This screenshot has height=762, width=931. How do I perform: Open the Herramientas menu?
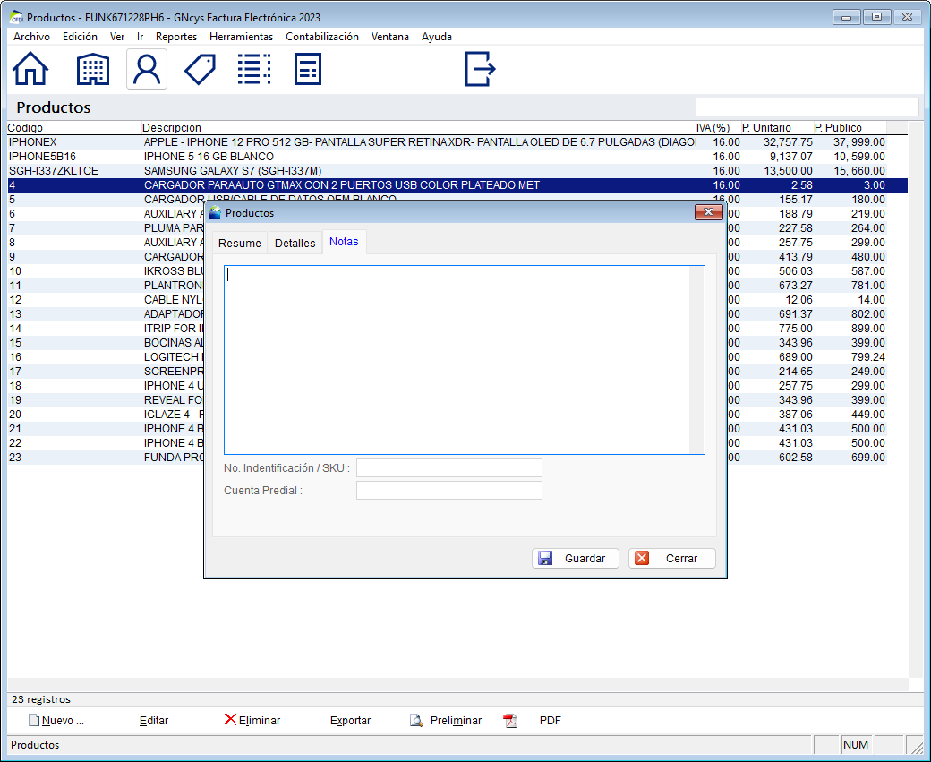[241, 36]
